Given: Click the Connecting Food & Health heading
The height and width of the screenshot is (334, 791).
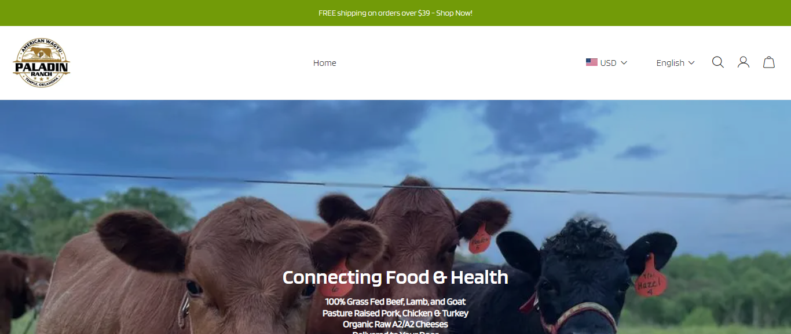Looking at the screenshot, I should pyautogui.click(x=395, y=277).
